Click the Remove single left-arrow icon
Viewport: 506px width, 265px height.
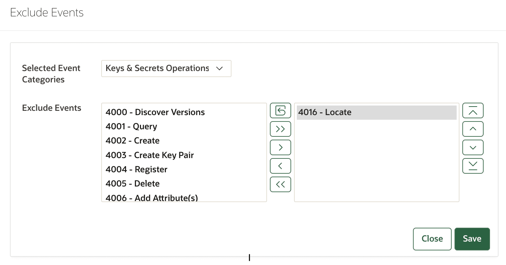(280, 166)
